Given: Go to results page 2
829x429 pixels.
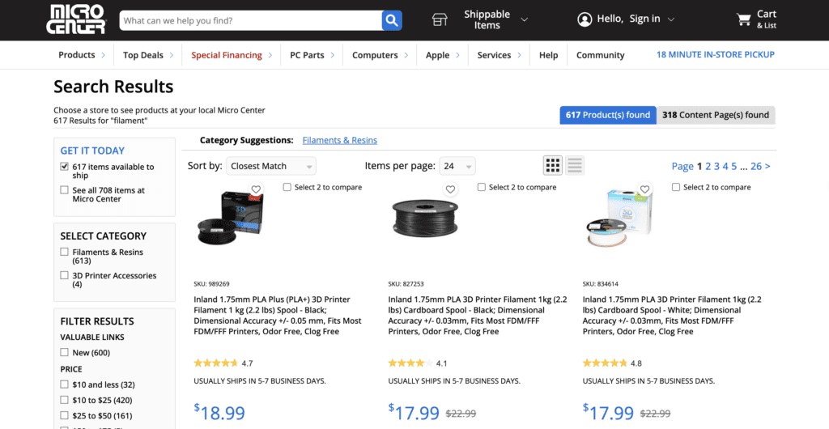Looking at the screenshot, I should [708, 167].
